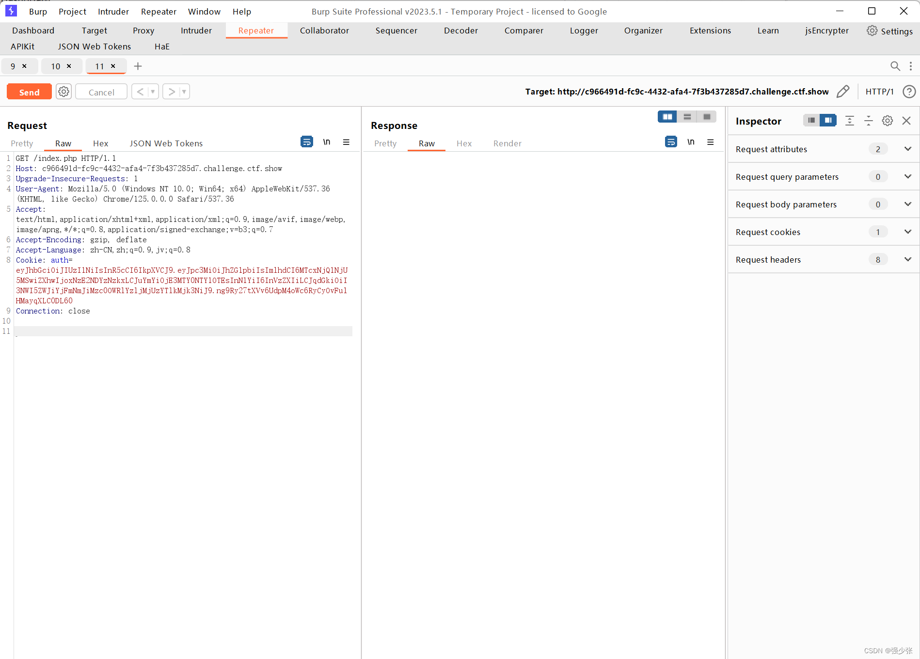This screenshot has height=659, width=920.
Task: Open the Project menu
Action: coord(72,11)
